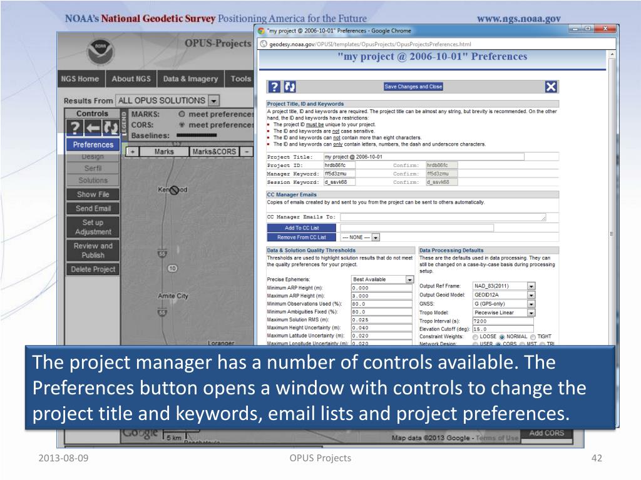Click the Preferences control button
The width and height of the screenshot is (641, 480).
(x=93, y=144)
